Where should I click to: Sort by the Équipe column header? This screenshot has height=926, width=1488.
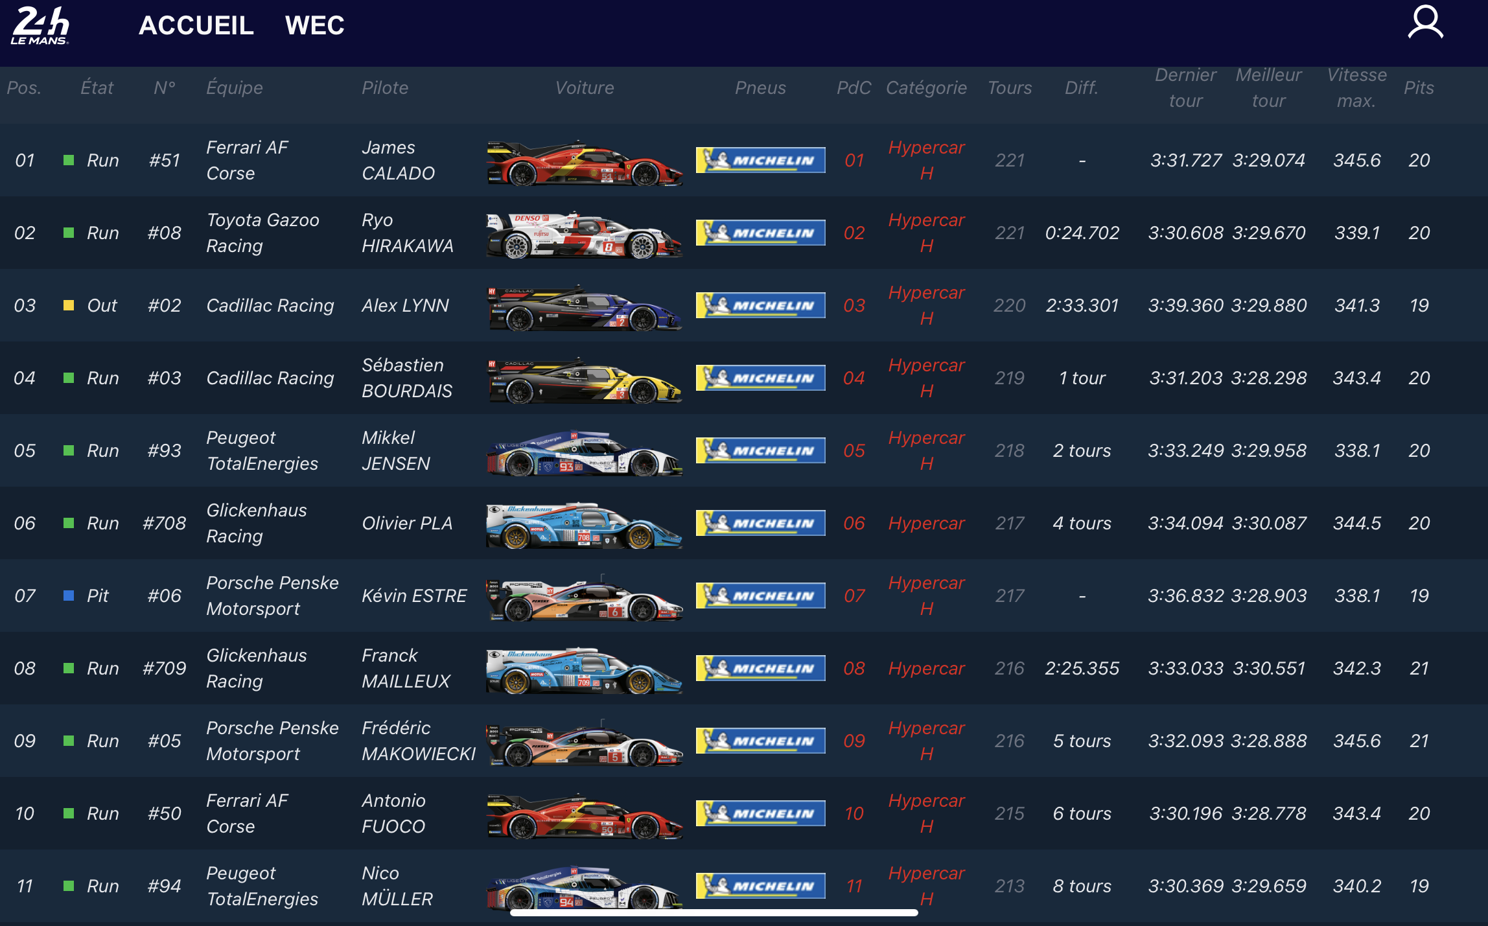click(x=235, y=87)
